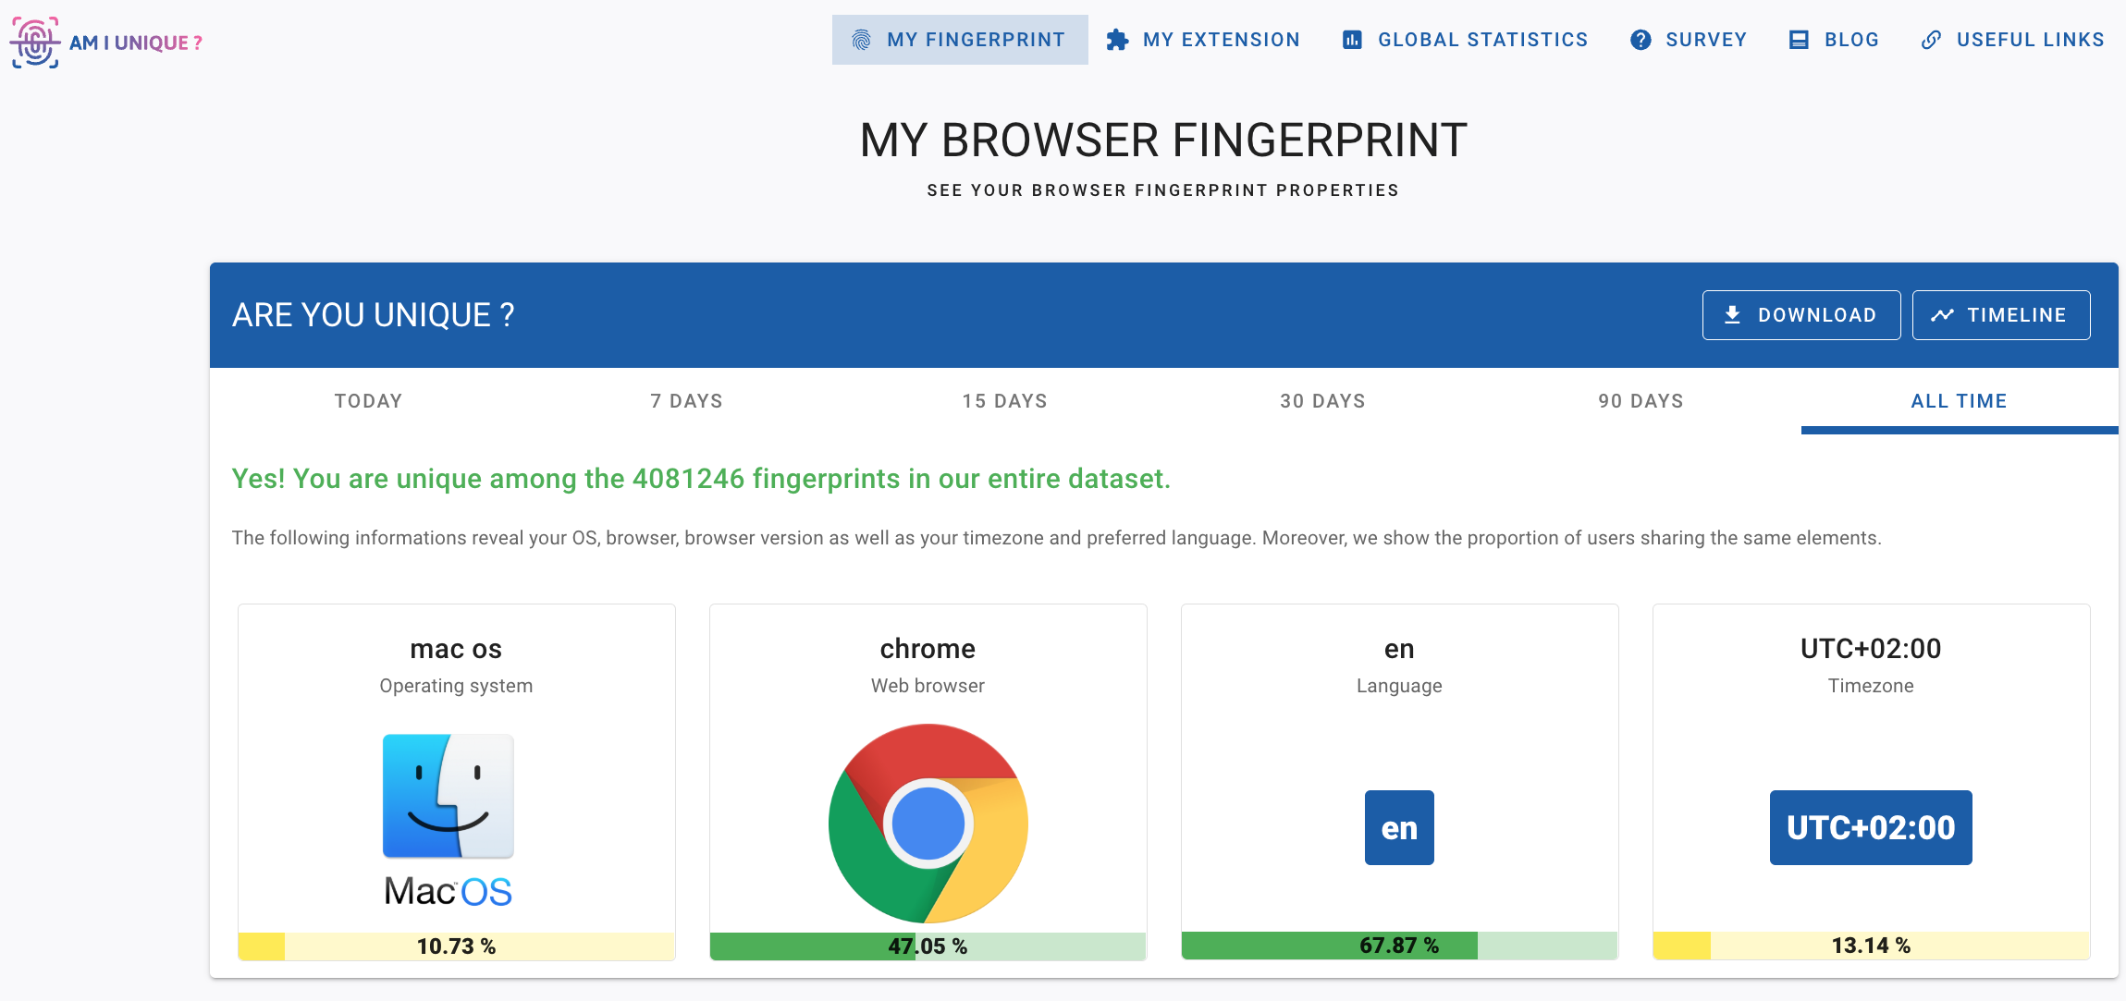The height and width of the screenshot is (1001, 2126).
Task: Click the Language label
Action: (1399, 686)
